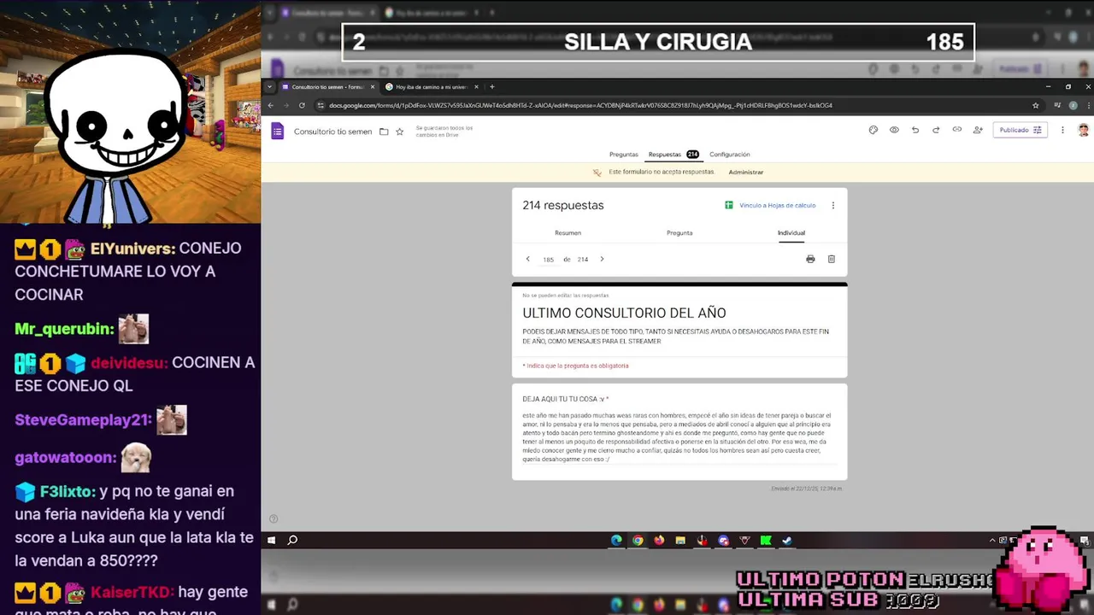Open Steam from the taskbar
This screenshot has width=1094, height=615.
(787, 540)
